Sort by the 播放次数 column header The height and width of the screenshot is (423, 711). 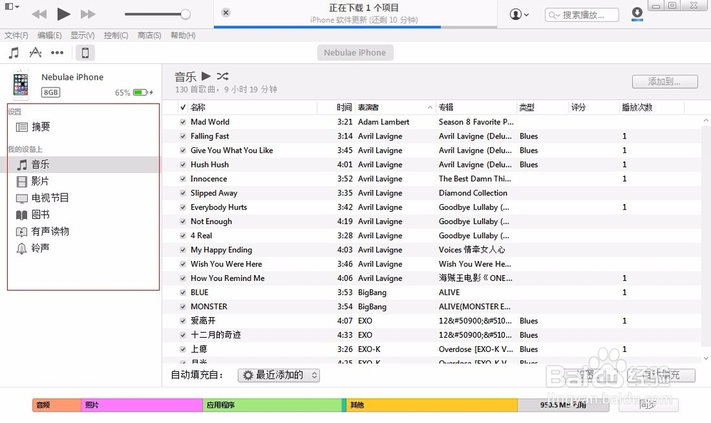637,107
